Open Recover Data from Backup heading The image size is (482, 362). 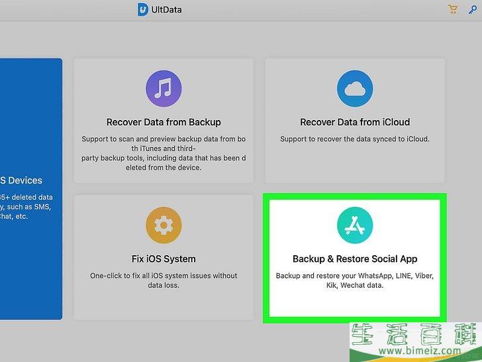[x=164, y=122]
